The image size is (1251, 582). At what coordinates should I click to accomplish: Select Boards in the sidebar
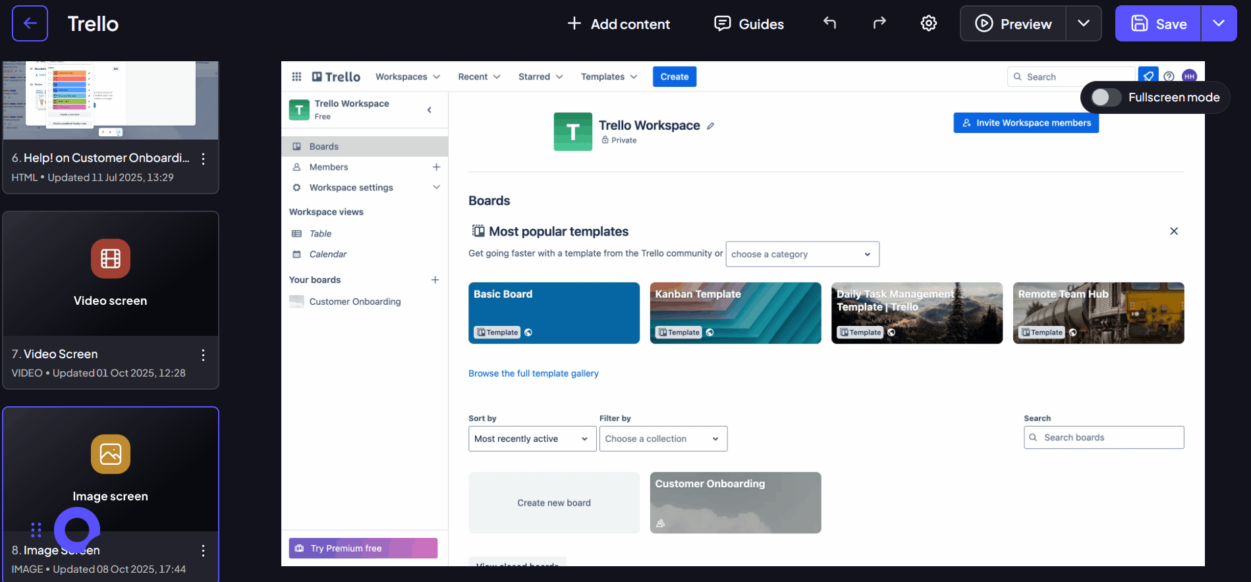[x=365, y=146]
